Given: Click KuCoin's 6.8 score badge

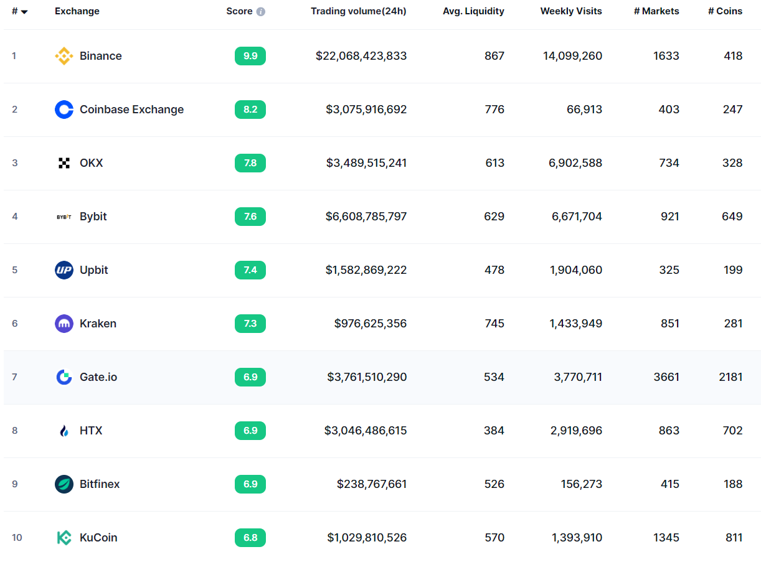Looking at the screenshot, I should (x=250, y=538).
